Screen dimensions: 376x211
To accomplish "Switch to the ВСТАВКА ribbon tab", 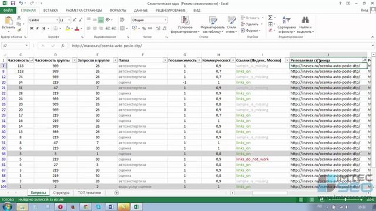I will [51, 11].
